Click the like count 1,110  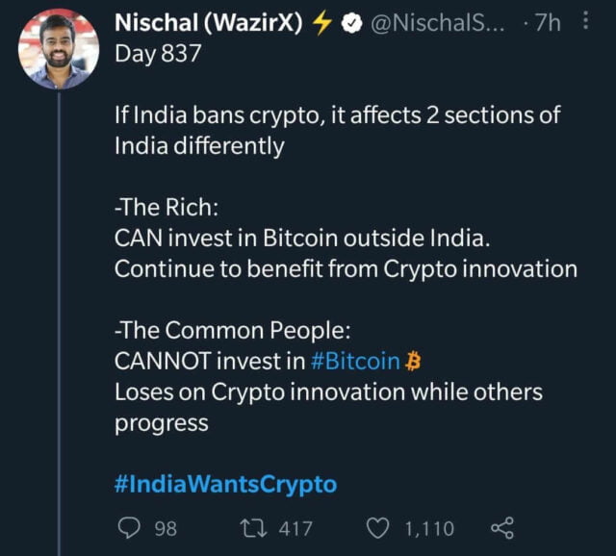[x=428, y=527]
